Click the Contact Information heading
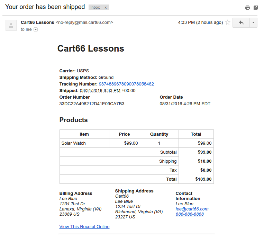 188,196
